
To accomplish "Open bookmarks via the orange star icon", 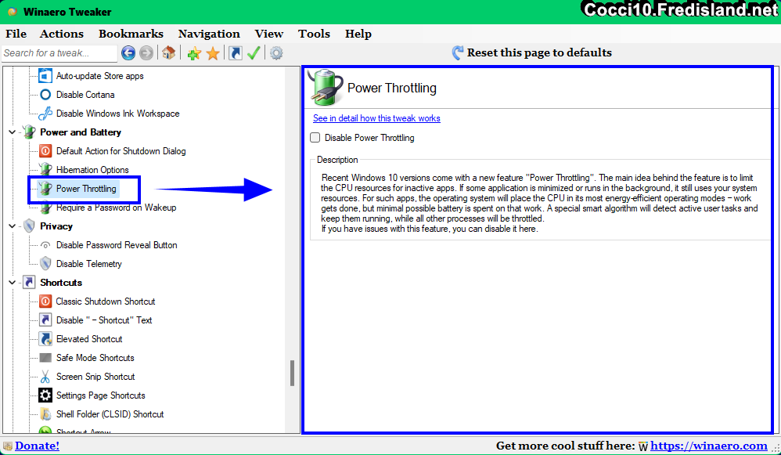I will click(x=213, y=52).
